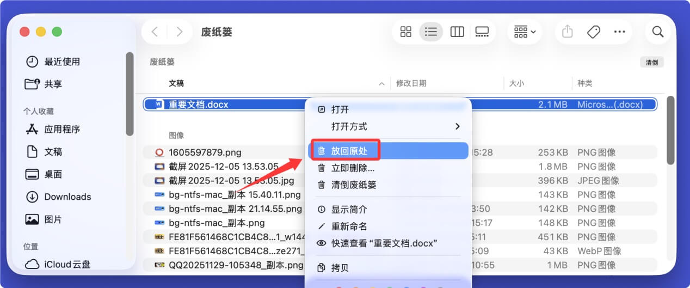Click the 1605597879.png file icon
The image size is (690, 288).
[159, 152]
